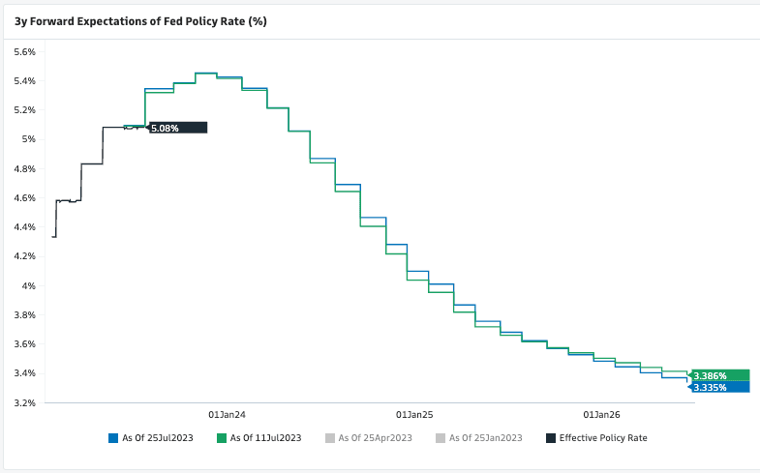
Task: Hide the As Of 25Jul2023 series label
Action: click(x=158, y=438)
